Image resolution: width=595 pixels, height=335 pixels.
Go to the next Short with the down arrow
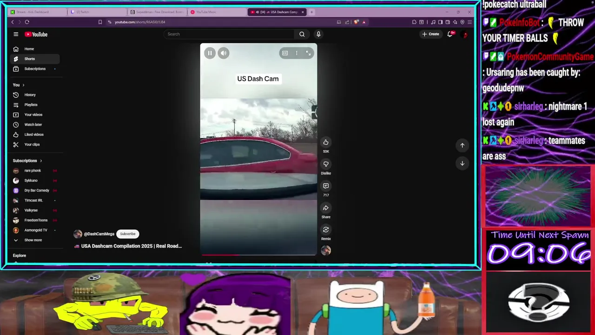coord(462,163)
